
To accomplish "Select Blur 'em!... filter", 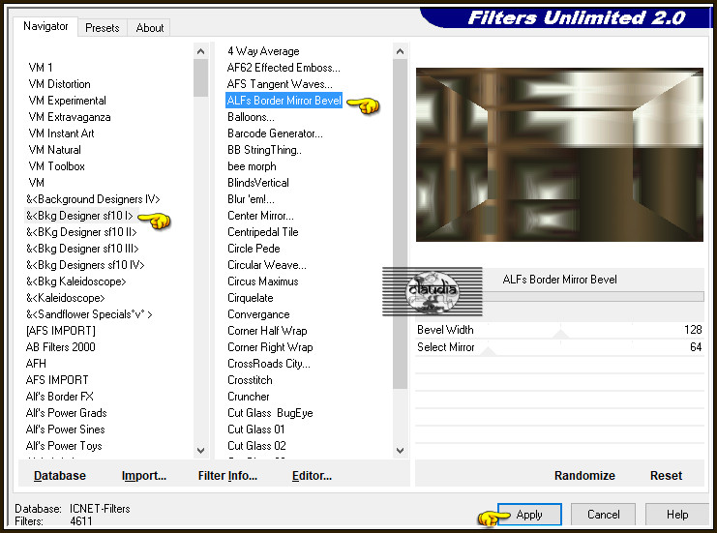I will pyautogui.click(x=251, y=199).
